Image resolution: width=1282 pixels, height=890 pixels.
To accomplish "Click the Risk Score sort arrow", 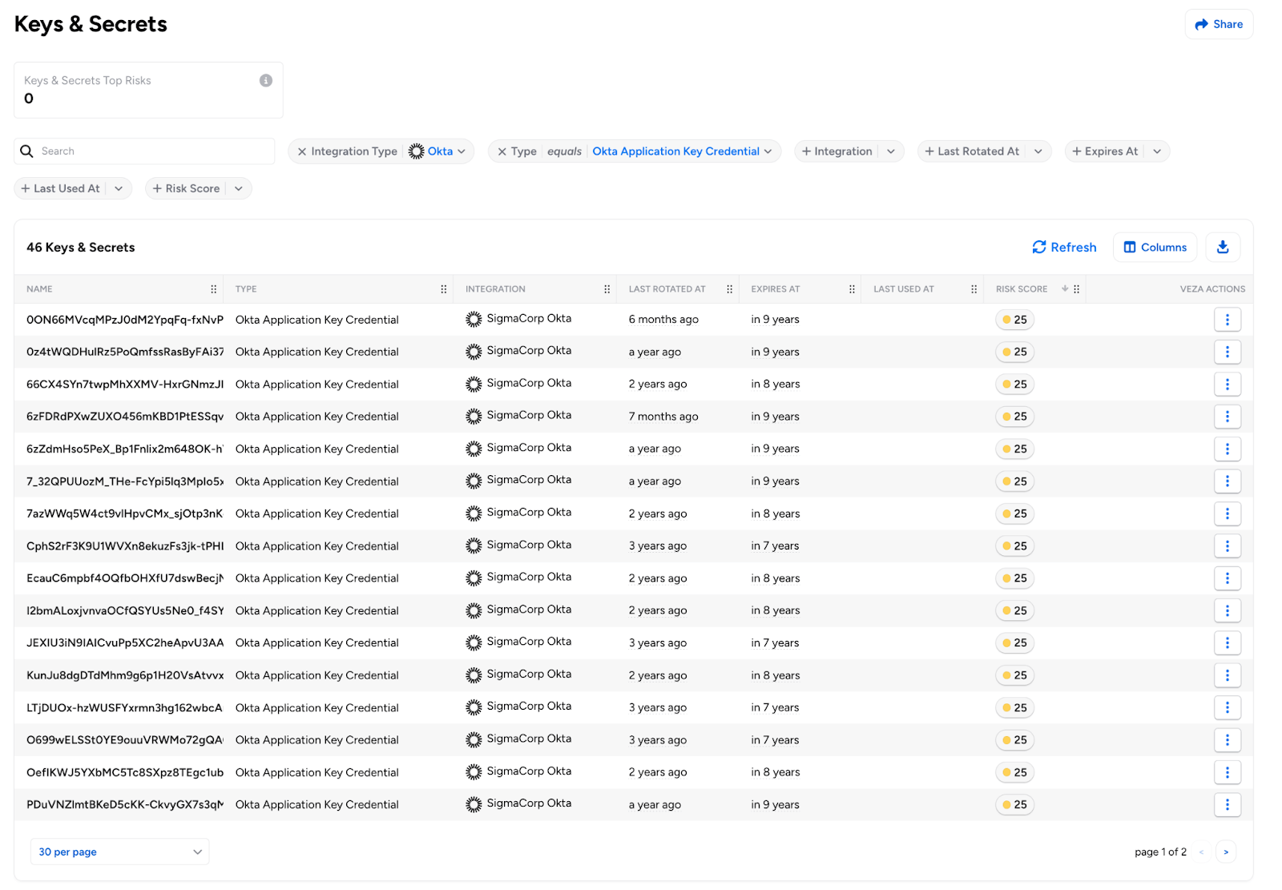I will (1065, 289).
